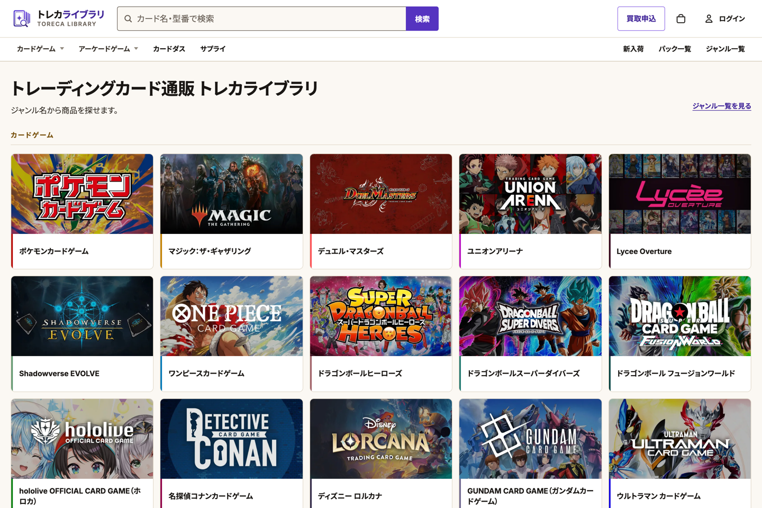762x508 pixels.
Task: Click the Toreca Library logo icon
Action: tap(22, 19)
